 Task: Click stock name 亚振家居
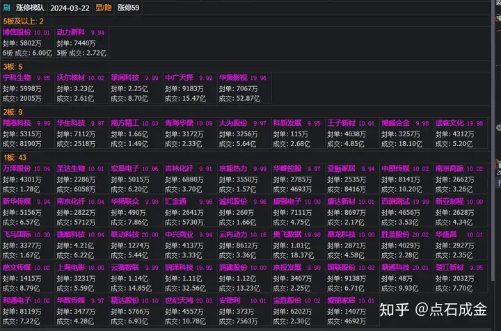pyautogui.click(x=341, y=168)
